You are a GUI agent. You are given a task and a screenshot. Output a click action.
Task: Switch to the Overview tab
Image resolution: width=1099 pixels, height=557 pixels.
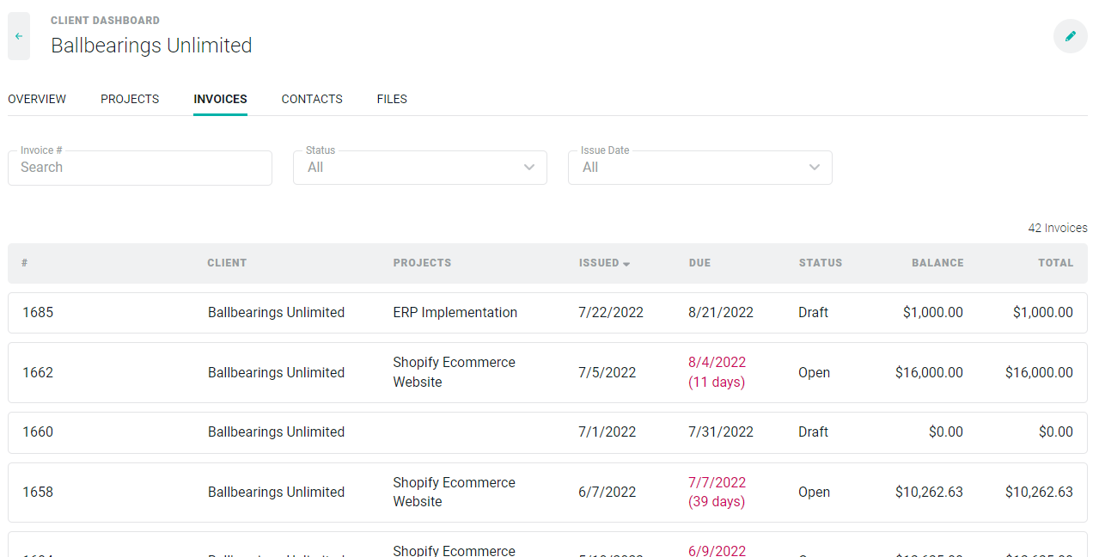coord(37,99)
